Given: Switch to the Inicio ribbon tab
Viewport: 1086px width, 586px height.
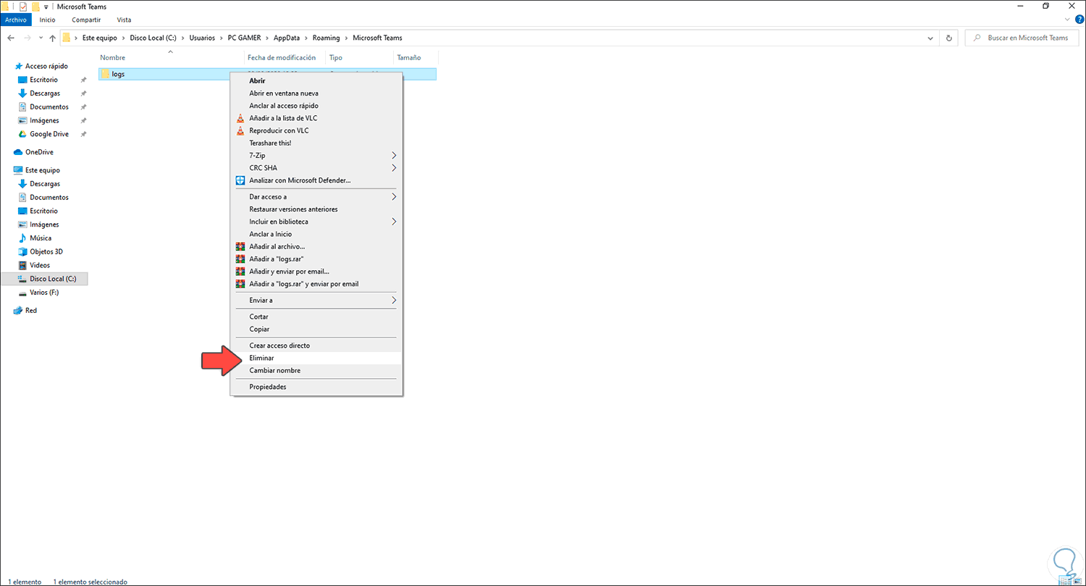Looking at the screenshot, I should tap(47, 20).
